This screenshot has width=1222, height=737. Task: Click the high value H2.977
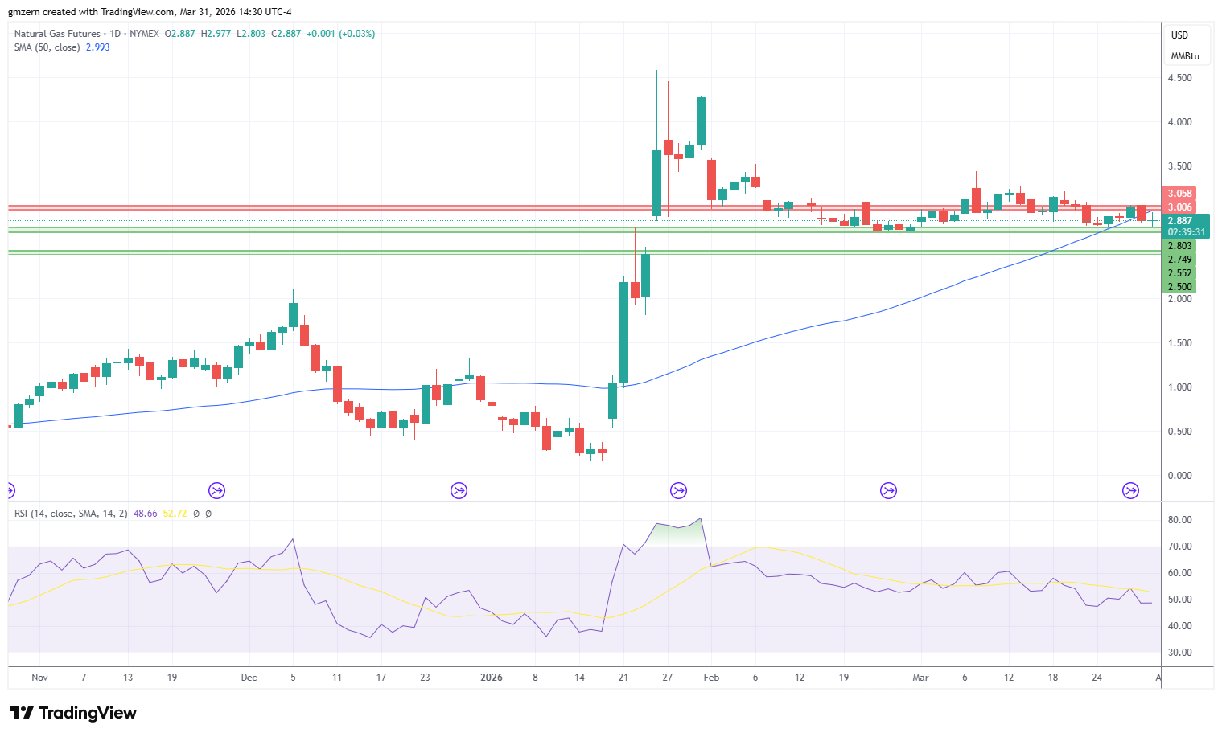click(216, 34)
